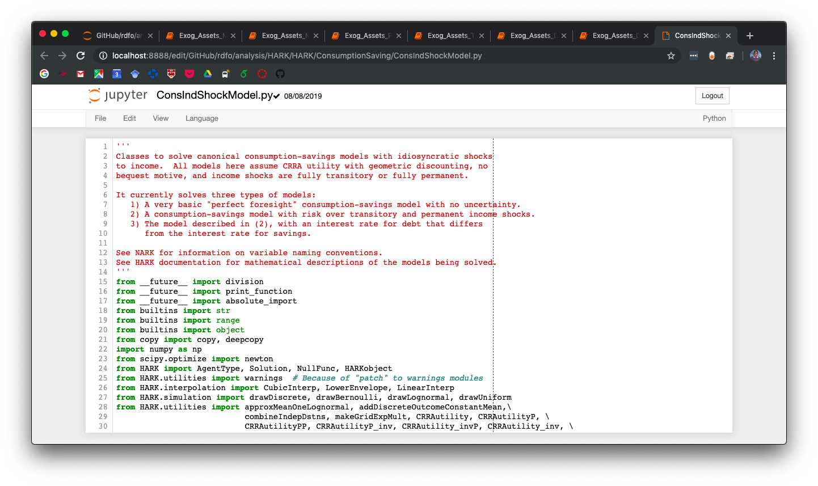The image size is (818, 486).
Task: Open the Chrome three-dot menu
Action: 774,56
